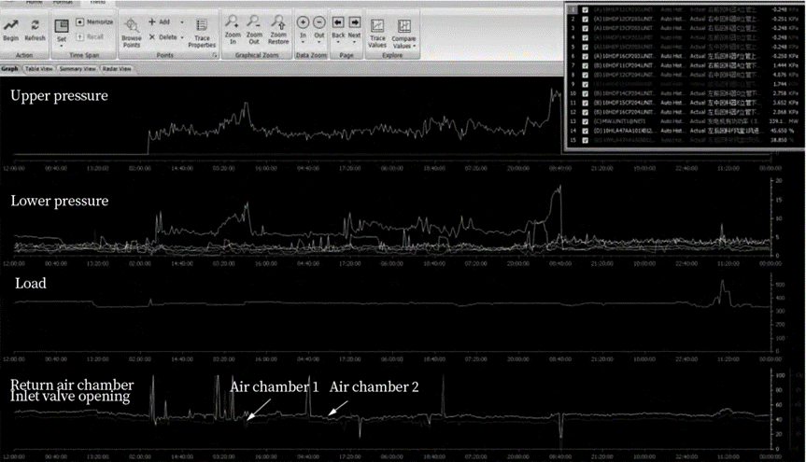
Task: Click the Add point plus icon
Action: click(152, 21)
